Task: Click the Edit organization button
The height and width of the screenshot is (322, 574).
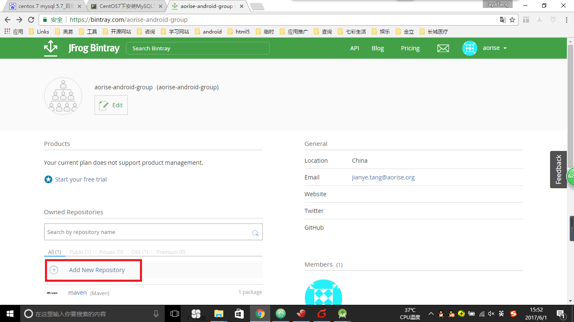Action: (111, 105)
